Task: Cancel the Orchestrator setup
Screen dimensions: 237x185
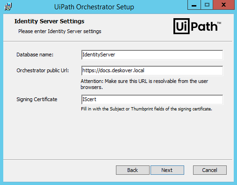Action: point(210,170)
